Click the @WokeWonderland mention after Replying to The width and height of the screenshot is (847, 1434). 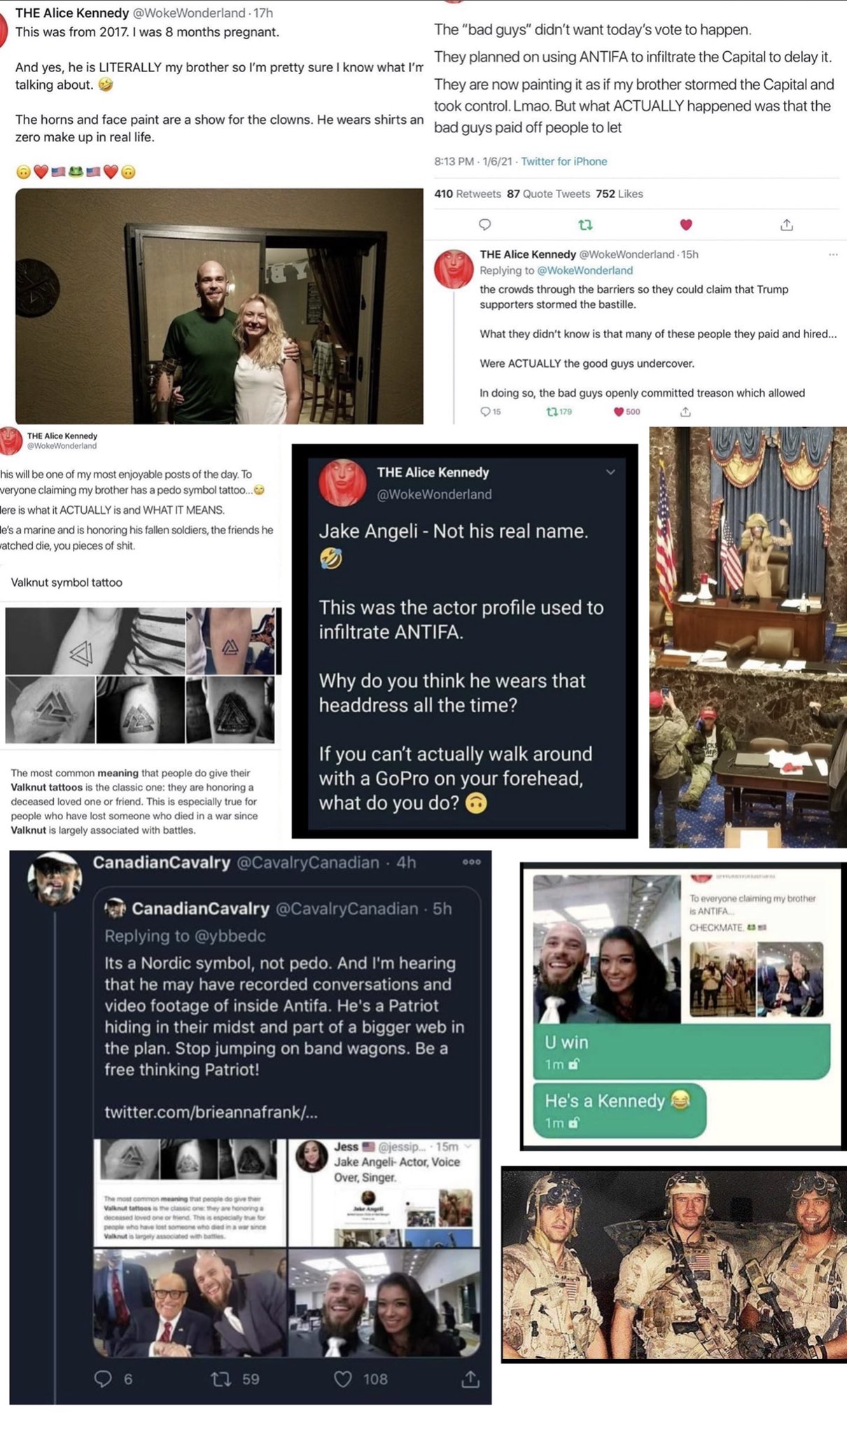(584, 270)
